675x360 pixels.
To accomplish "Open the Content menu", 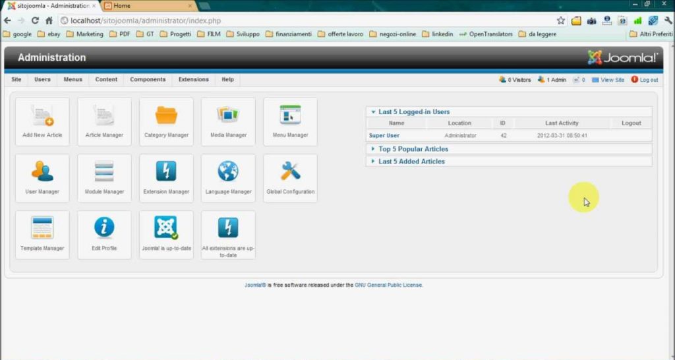I will tap(106, 79).
